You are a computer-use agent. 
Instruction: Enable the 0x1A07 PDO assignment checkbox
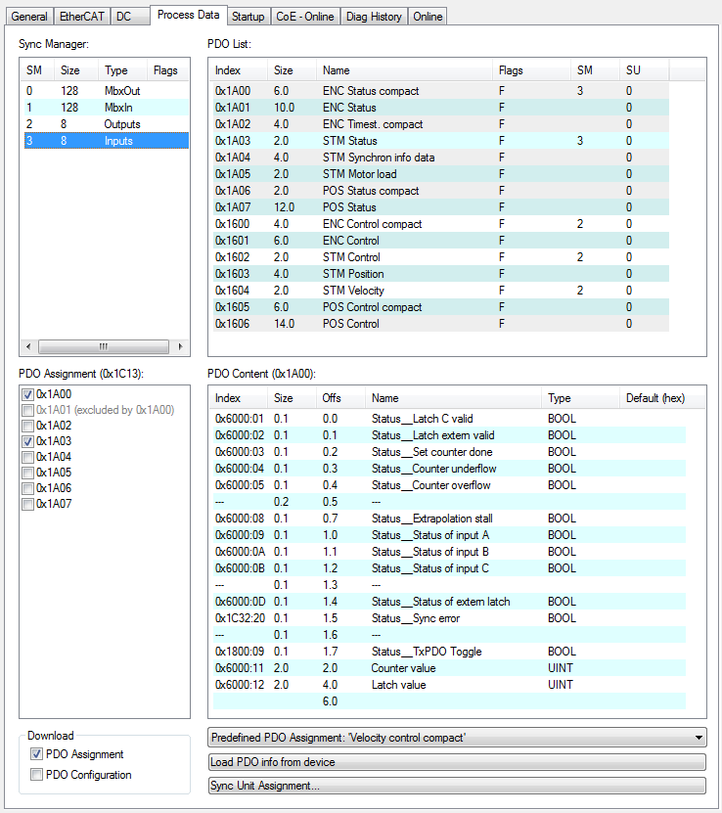click(28, 504)
